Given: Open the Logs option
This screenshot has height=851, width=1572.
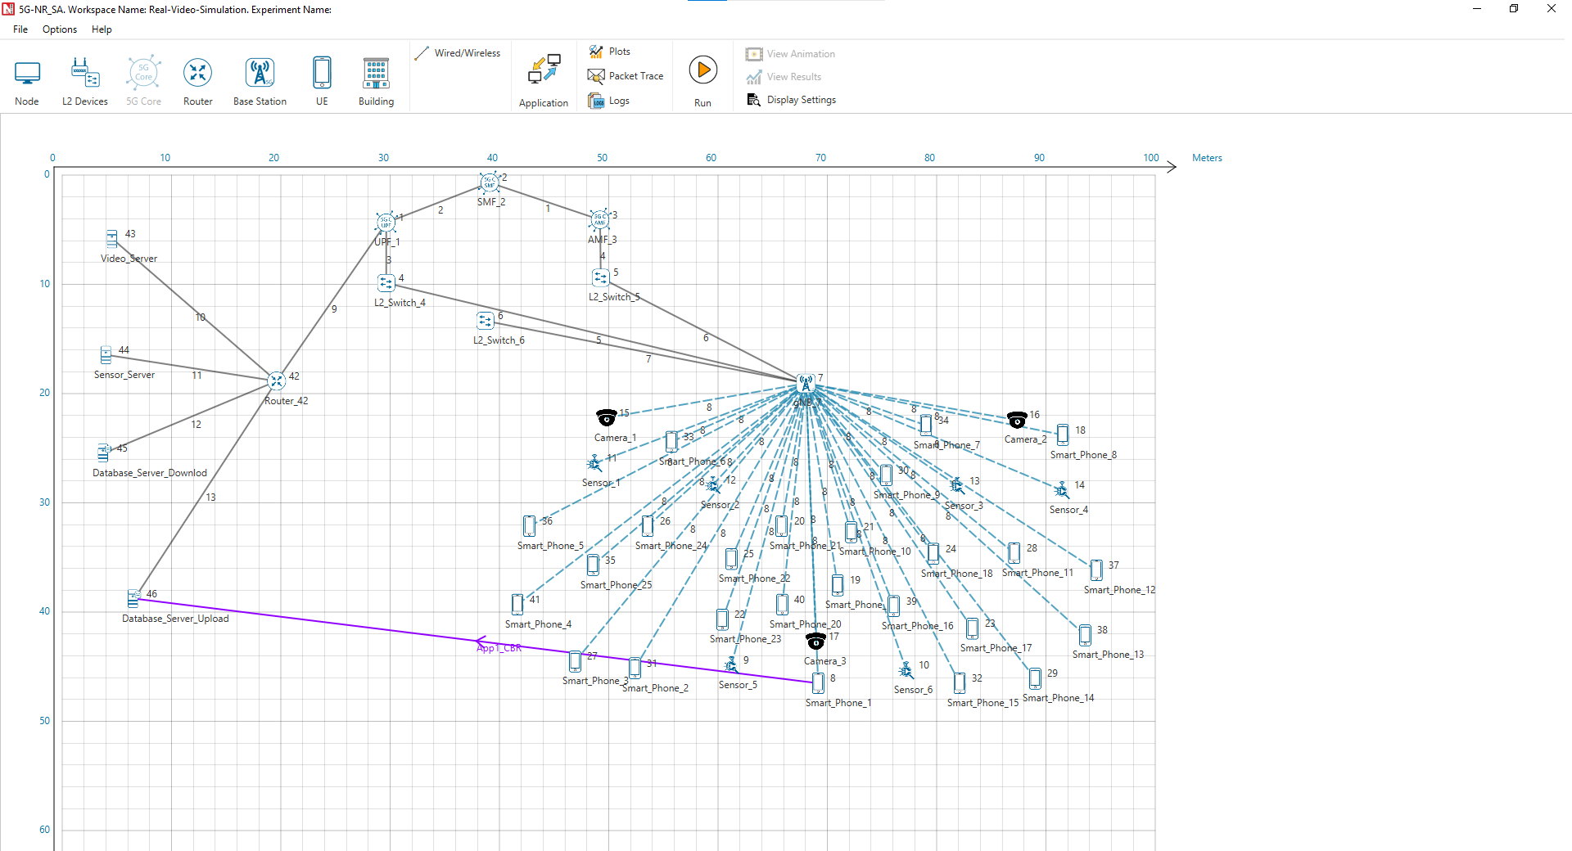Looking at the screenshot, I should 609,101.
